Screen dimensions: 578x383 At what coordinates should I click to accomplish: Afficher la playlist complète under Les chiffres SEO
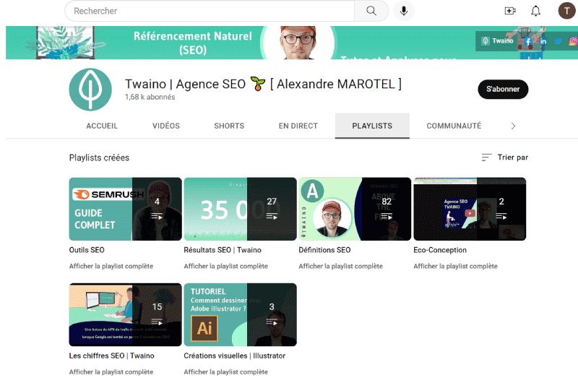pos(111,372)
